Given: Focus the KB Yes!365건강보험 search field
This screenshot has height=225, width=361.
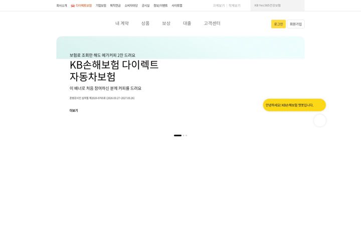Looking at the screenshot, I should (x=277, y=5).
